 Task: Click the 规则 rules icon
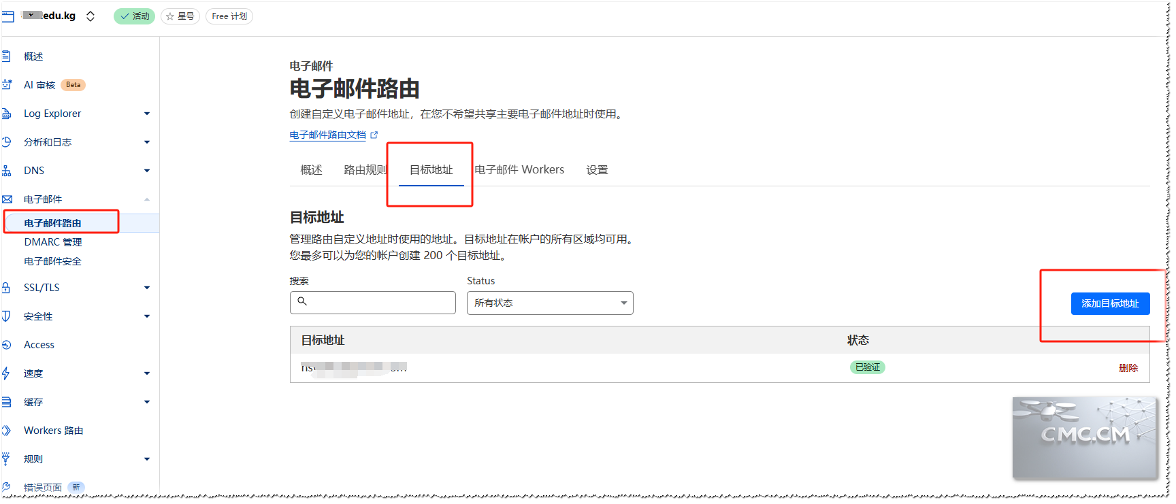(x=6, y=459)
